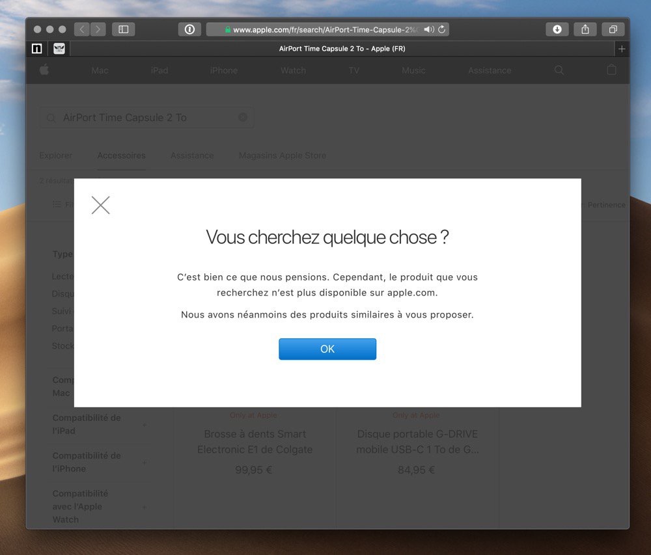
Task: Open Brosse à dents Smart Electronic product
Action: click(255, 442)
